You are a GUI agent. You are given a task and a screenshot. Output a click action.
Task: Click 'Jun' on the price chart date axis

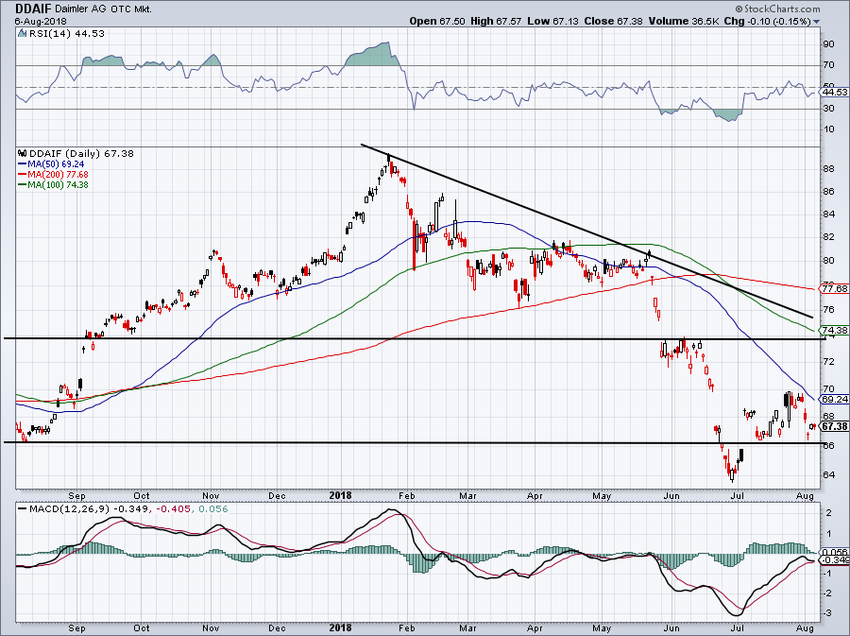[671, 496]
